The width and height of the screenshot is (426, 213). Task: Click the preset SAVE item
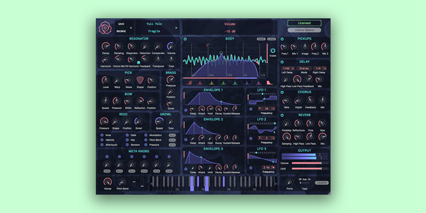[x=121, y=24]
